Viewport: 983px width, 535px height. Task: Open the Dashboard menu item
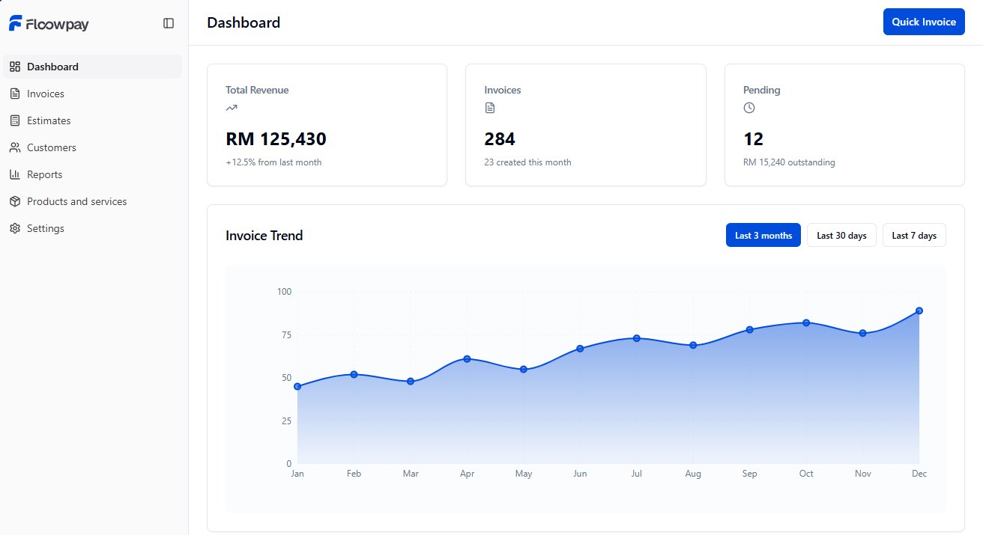point(93,67)
